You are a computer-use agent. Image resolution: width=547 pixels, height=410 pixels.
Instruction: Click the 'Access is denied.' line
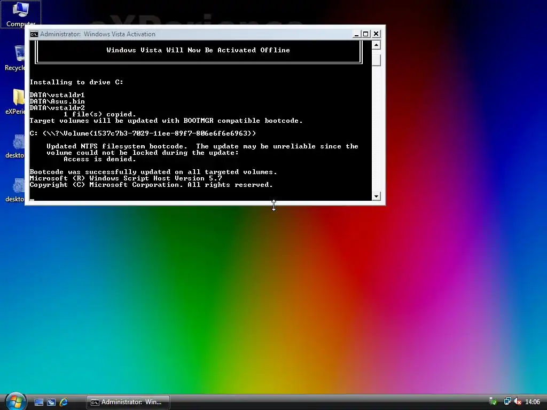click(100, 159)
